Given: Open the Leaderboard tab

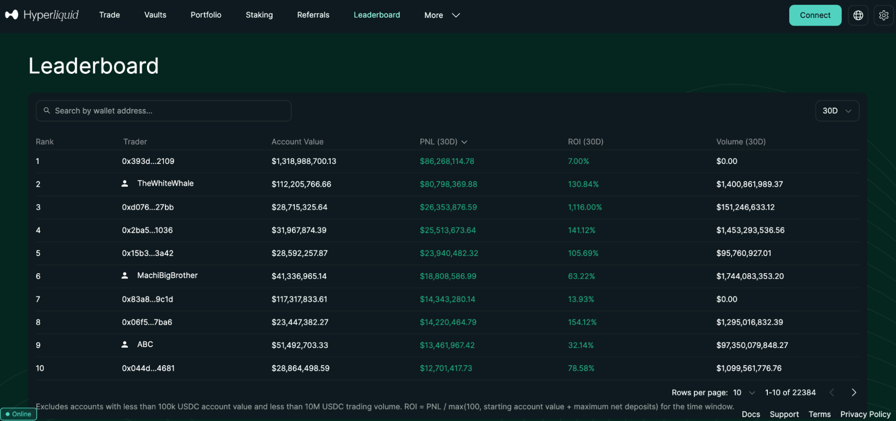Looking at the screenshot, I should (x=377, y=15).
